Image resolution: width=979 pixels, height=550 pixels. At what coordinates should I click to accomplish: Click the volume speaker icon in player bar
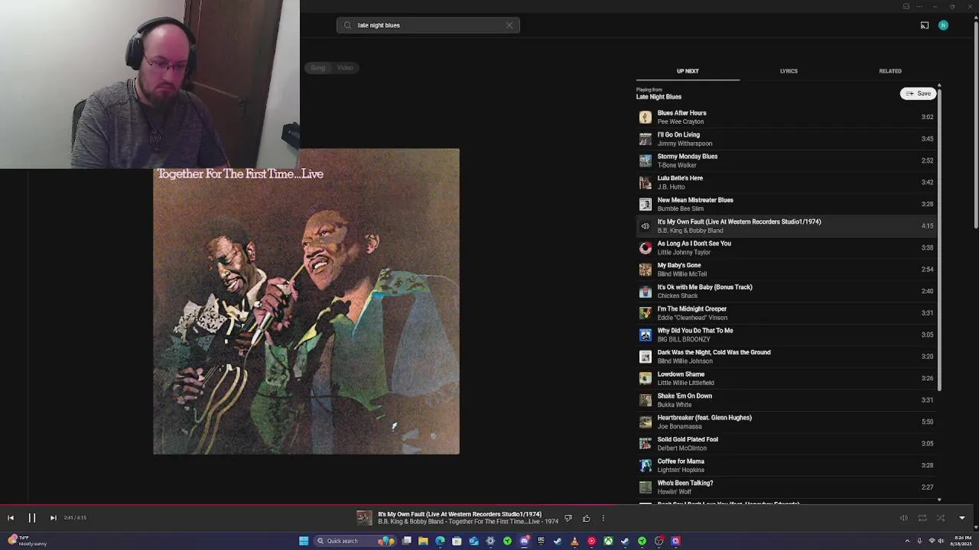tap(903, 518)
